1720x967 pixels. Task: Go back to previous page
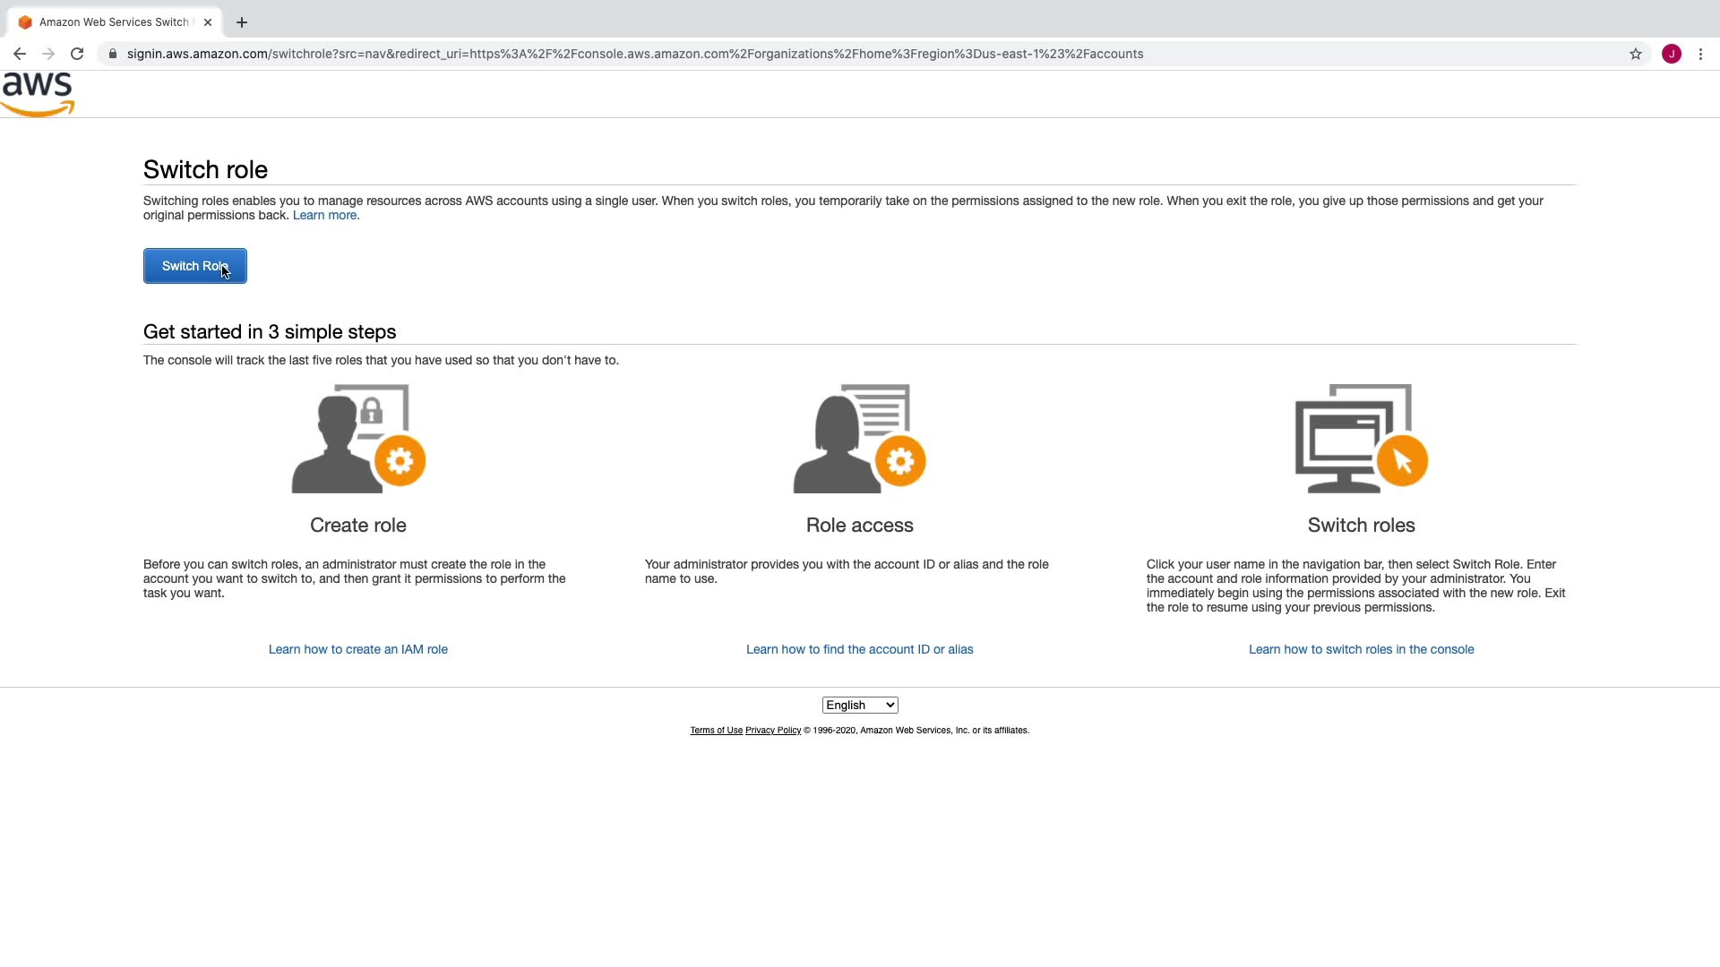tap(20, 54)
